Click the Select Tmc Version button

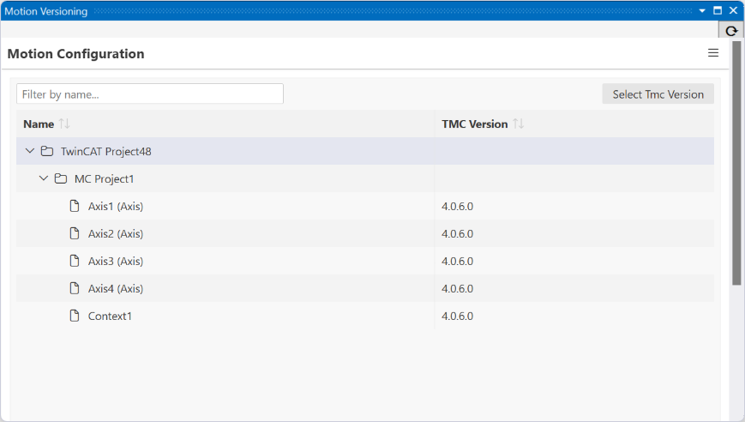[658, 94]
